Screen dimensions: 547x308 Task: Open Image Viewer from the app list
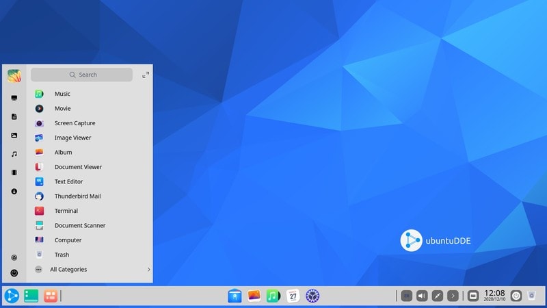[x=90, y=138]
